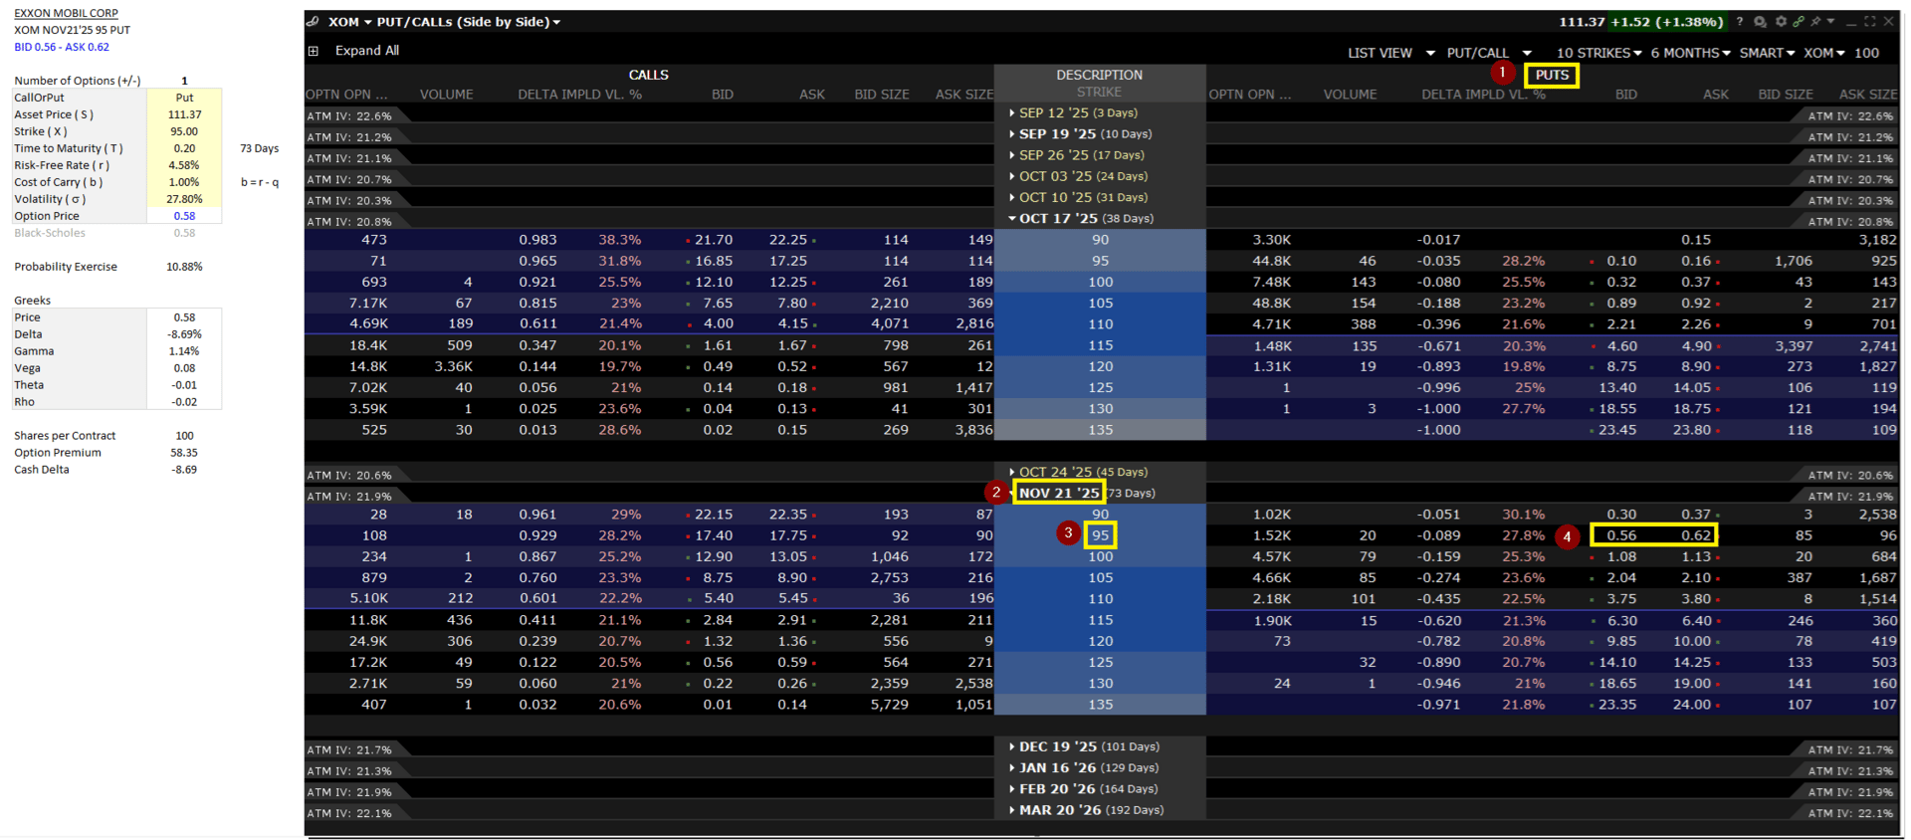Expand the SEP 26 '25 expiration
The width and height of the screenshot is (1911, 840).
point(1077,155)
